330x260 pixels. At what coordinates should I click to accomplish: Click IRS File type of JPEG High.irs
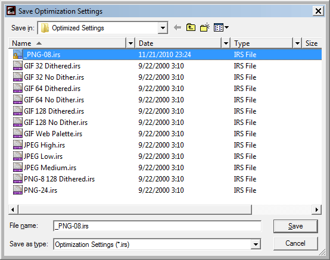245,145
